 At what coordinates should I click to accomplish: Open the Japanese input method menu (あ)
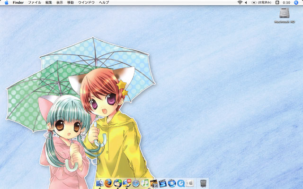[277, 2]
